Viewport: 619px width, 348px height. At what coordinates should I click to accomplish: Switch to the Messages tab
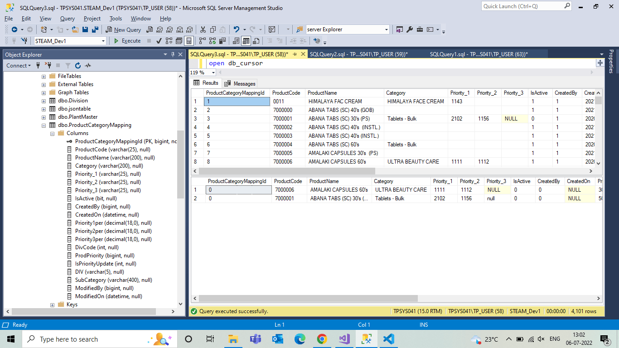pos(241,83)
